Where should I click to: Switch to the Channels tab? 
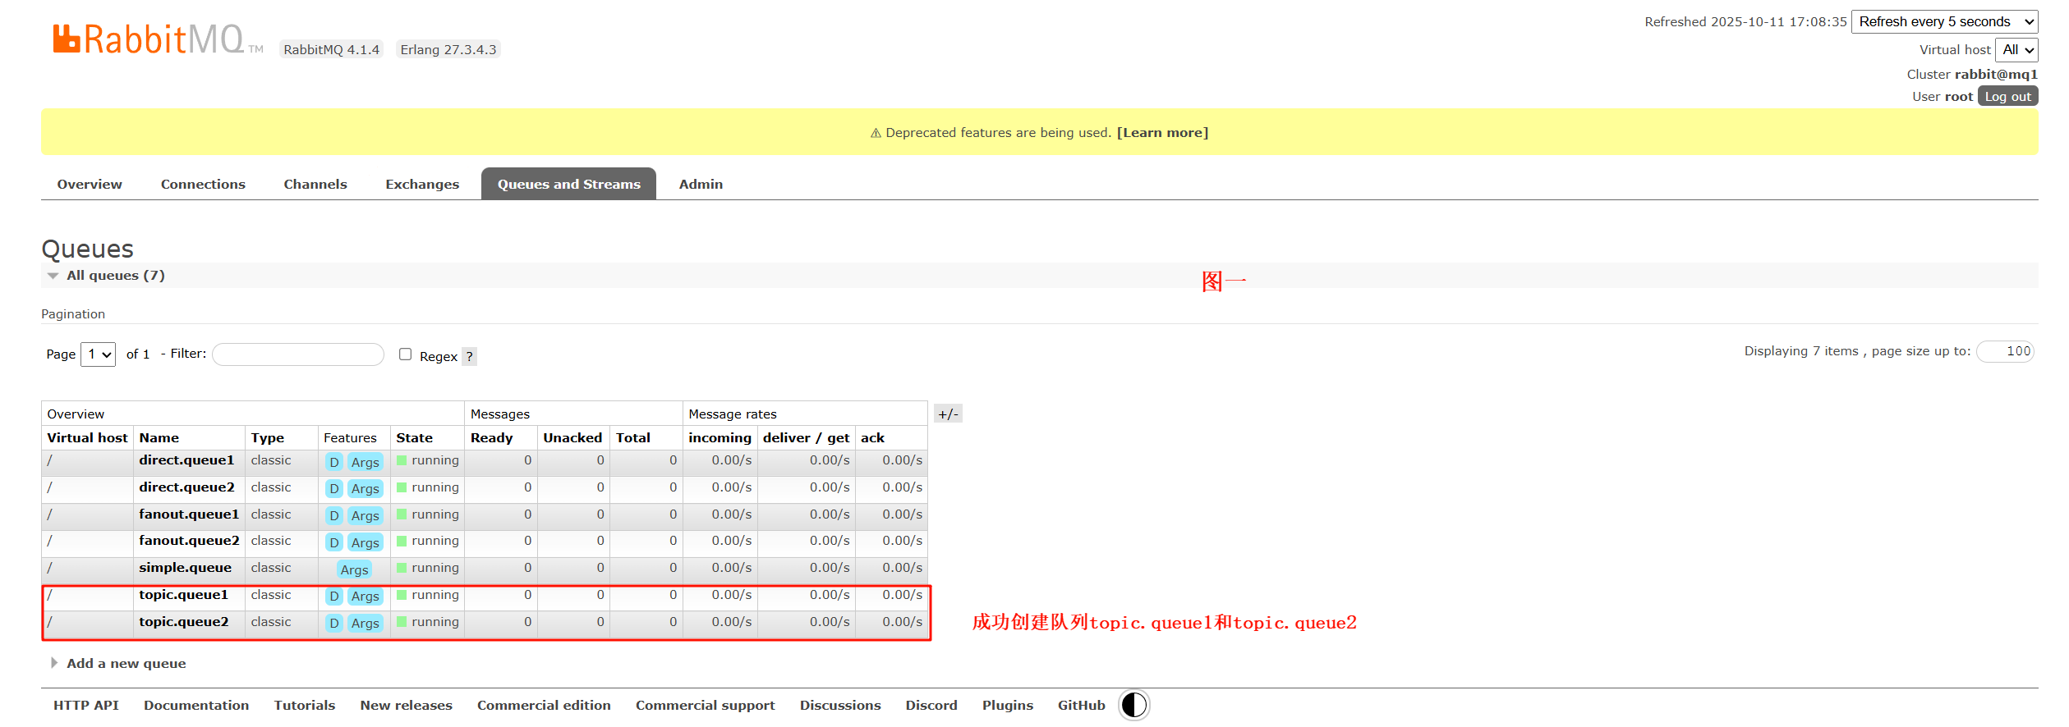point(315,184)
